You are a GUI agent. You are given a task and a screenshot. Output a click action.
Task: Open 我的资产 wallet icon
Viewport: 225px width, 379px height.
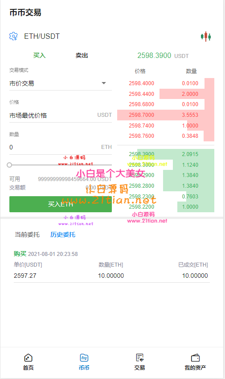coord(195,358)
